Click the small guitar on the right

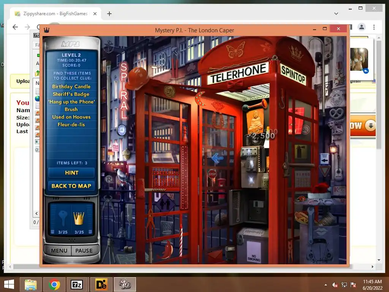338,168
